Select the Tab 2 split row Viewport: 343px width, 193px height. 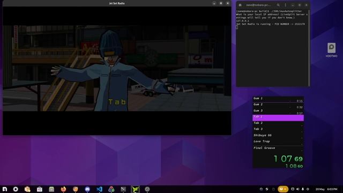[x=278, y=124]
